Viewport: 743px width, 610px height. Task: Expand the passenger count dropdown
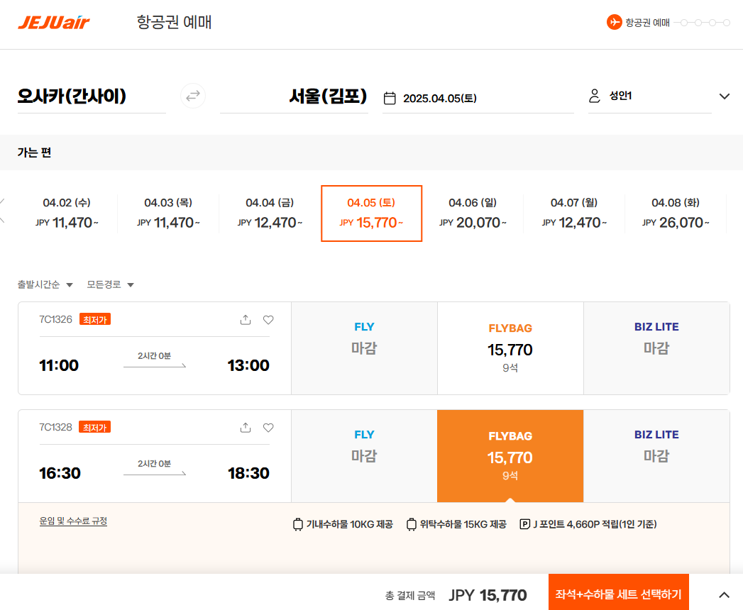(724, 96)
